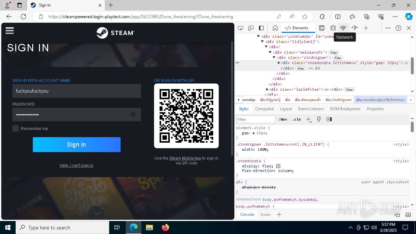Screen dimensions: 416x234
Task: Open the Steam Mobile App link
Action: click(185, 158)
